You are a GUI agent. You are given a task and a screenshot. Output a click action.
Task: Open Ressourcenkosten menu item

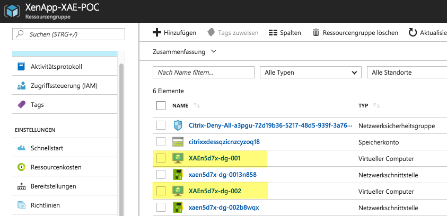(65, 167)
